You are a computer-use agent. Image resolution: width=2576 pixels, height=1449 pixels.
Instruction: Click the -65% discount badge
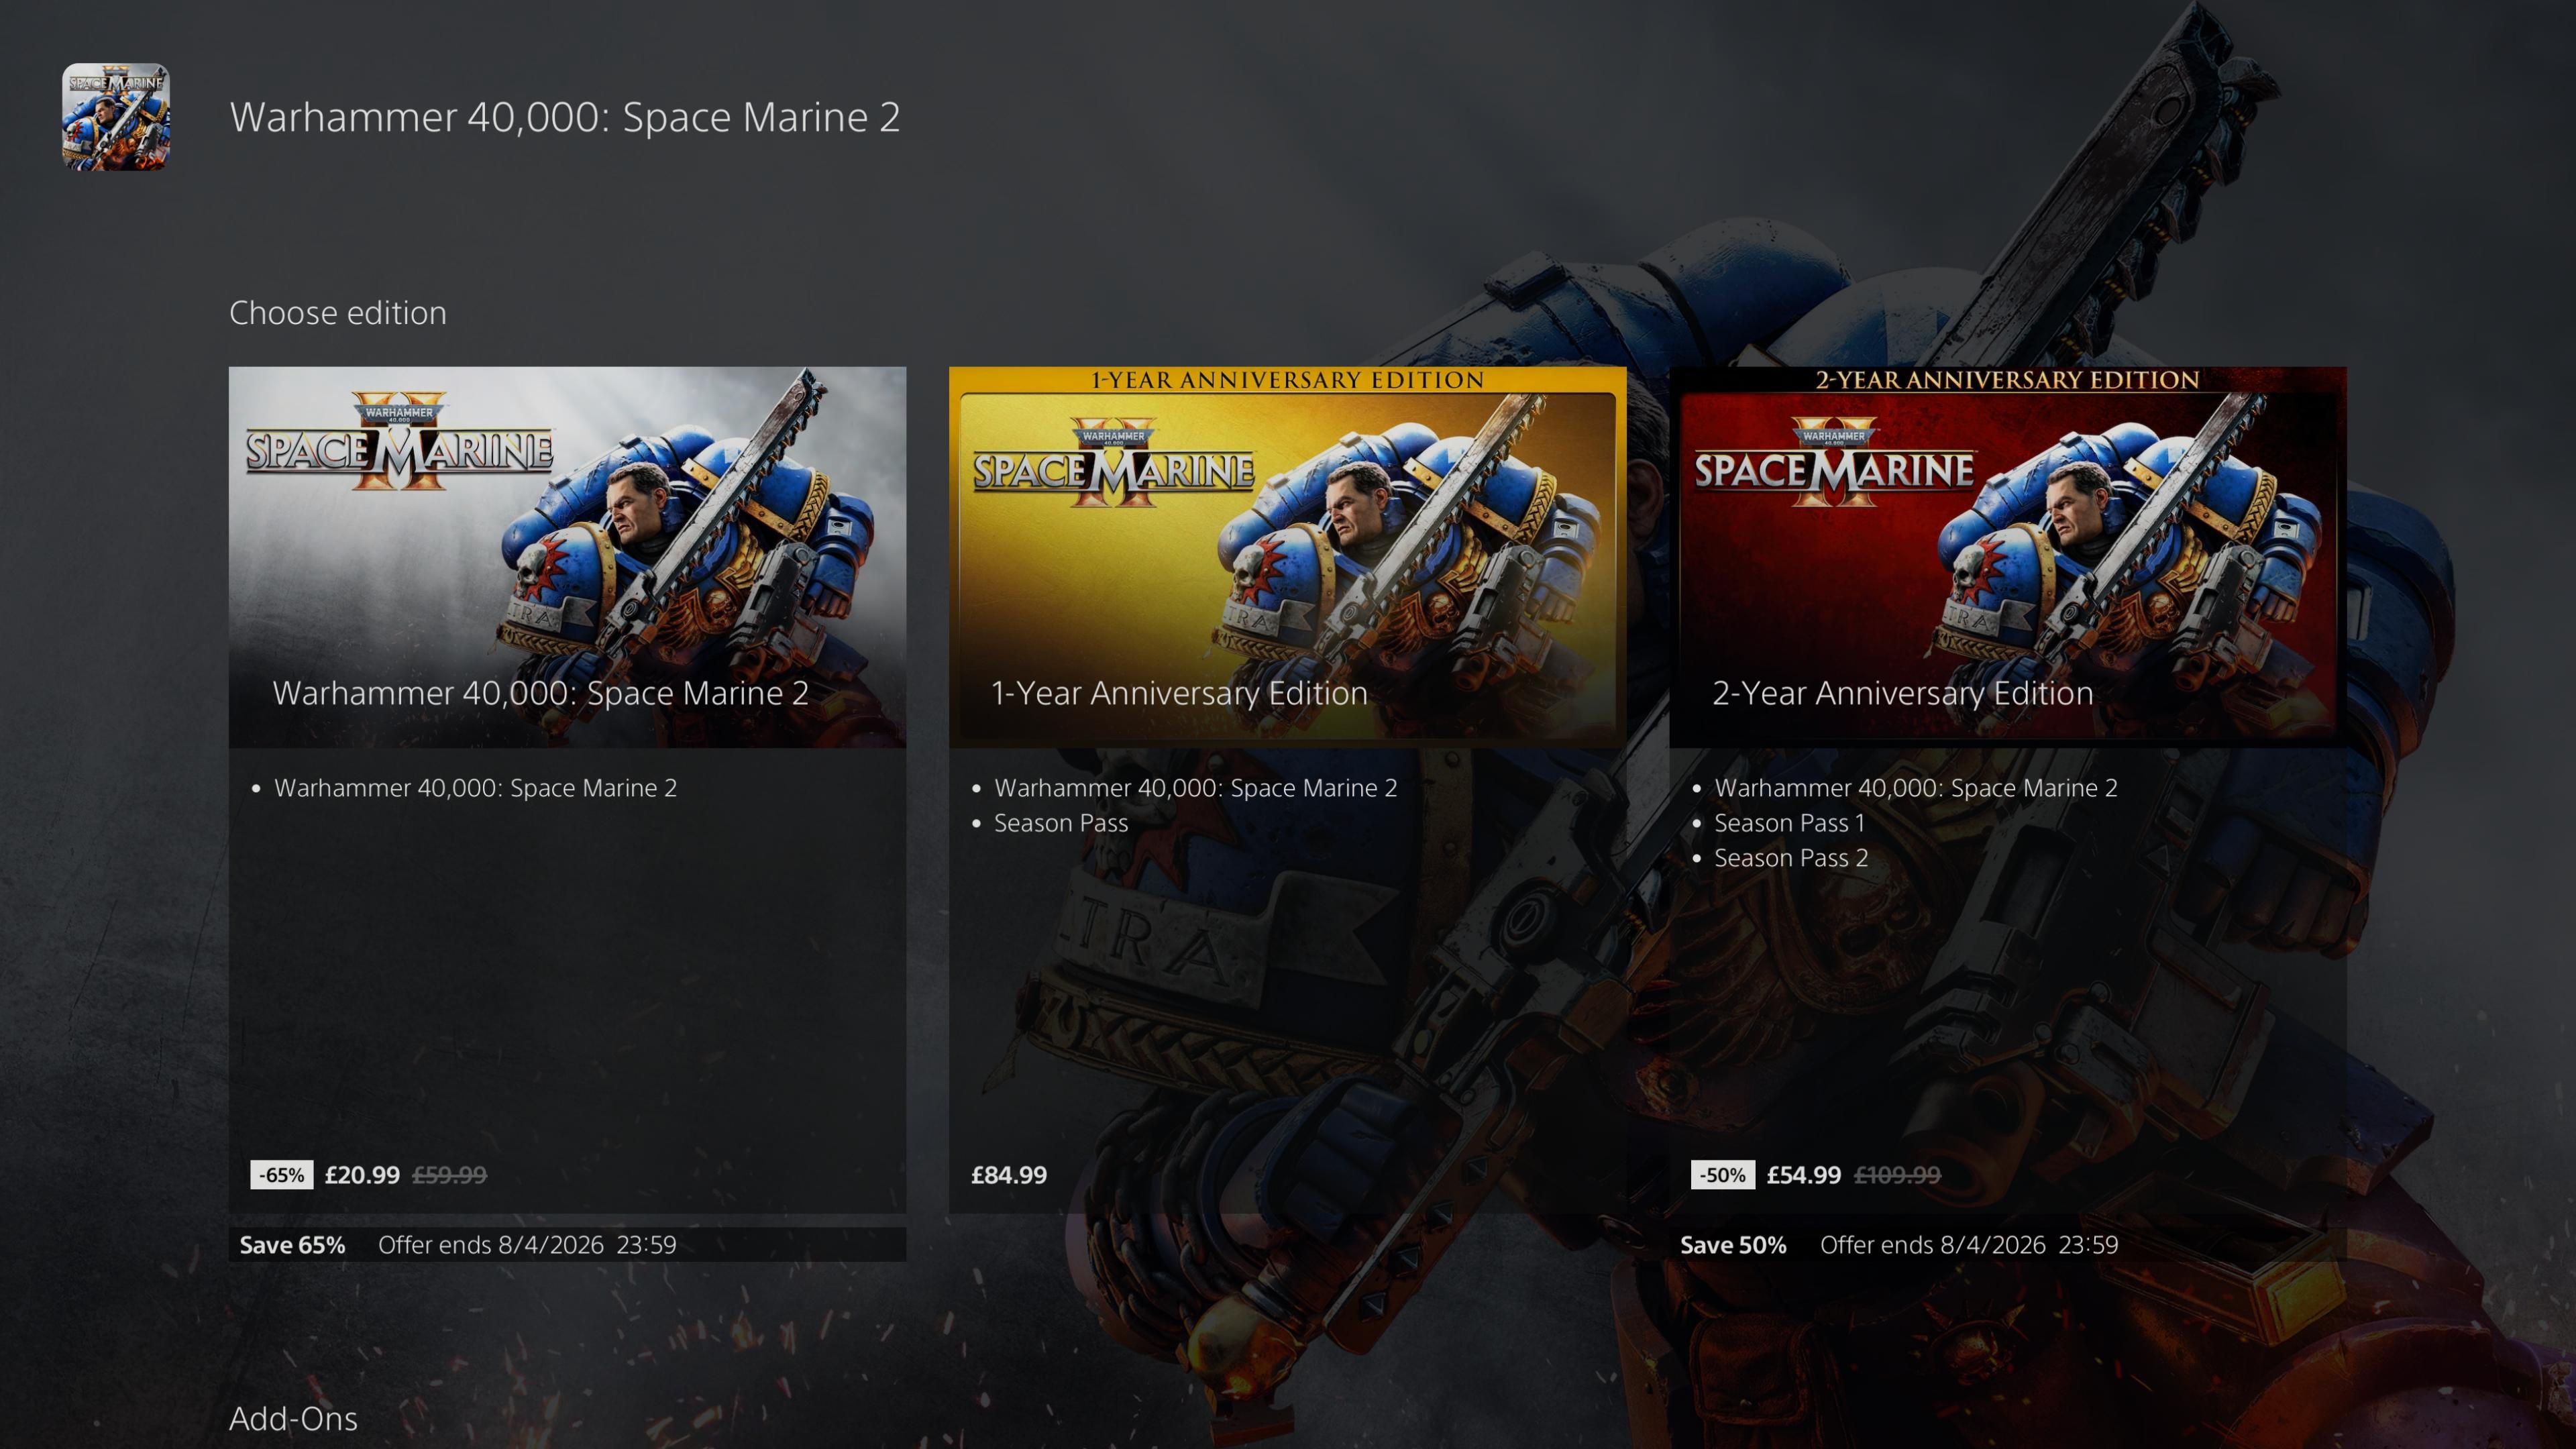pyautogui.click(x=281, y=1175)
